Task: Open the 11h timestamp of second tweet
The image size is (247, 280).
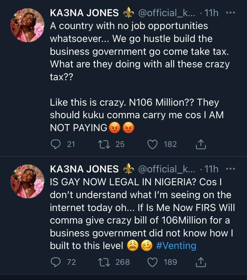Action: [x=211, y=169]
